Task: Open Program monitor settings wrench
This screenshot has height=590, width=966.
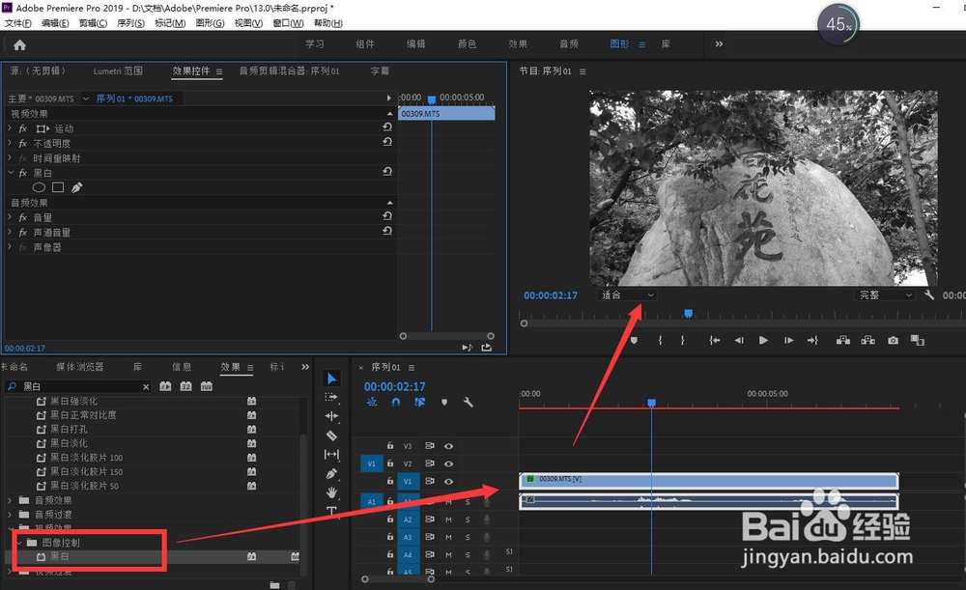Action: tap(929, 295)
